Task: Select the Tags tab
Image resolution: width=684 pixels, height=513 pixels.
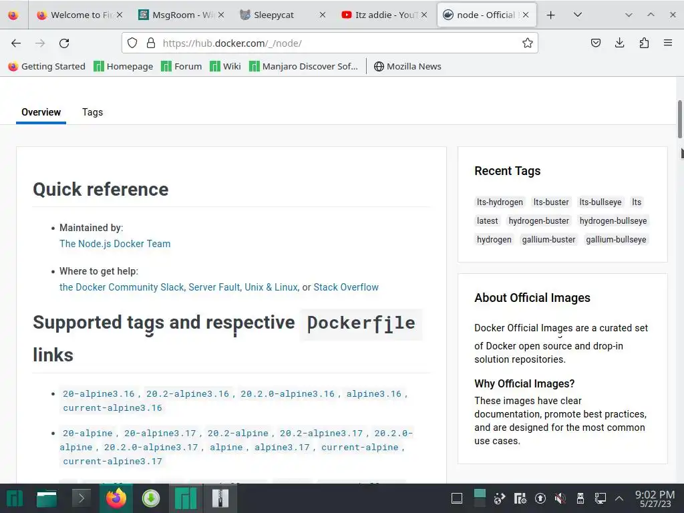Action: tap(92, 112)
